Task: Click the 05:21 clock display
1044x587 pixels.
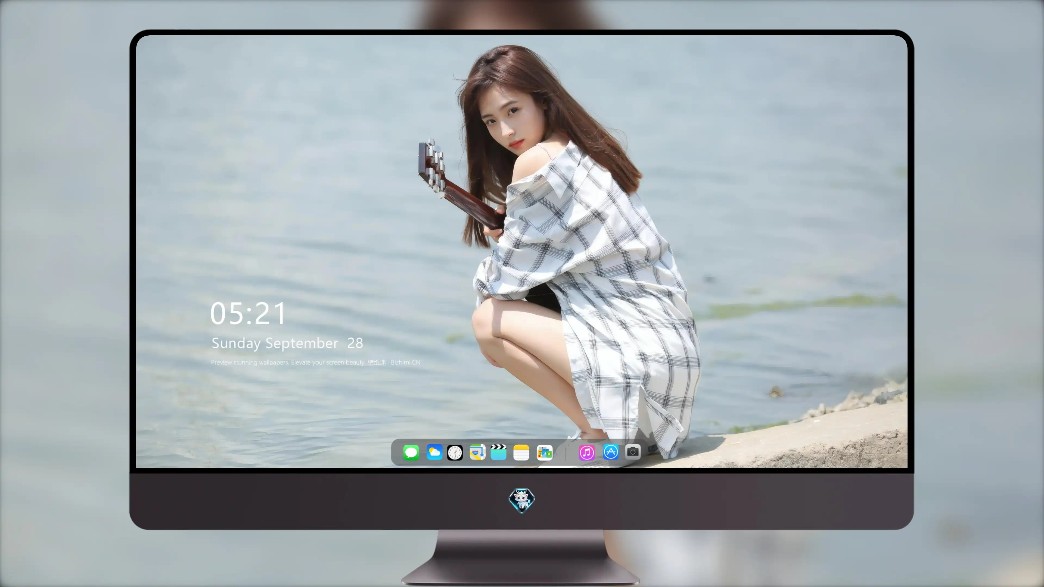Action: (x=248, y=314)
